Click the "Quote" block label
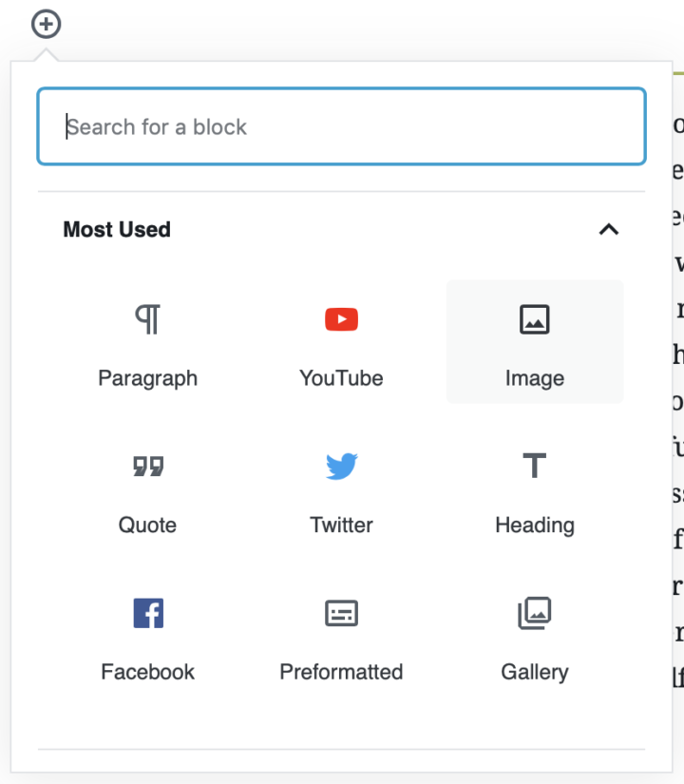The width and height of the screenshot is (684, 784). 147,525
